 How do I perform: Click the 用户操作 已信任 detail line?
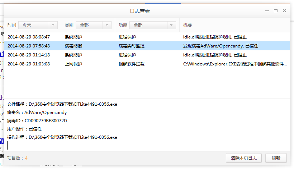pyautogui.click(x=25, y=129)
